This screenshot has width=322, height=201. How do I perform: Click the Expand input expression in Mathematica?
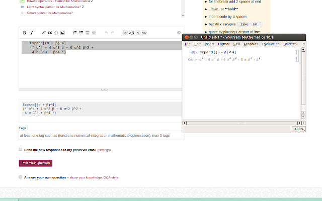pos(218,52)
